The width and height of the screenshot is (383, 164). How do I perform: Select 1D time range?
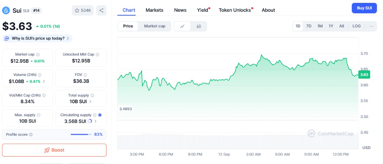point(298,26)
